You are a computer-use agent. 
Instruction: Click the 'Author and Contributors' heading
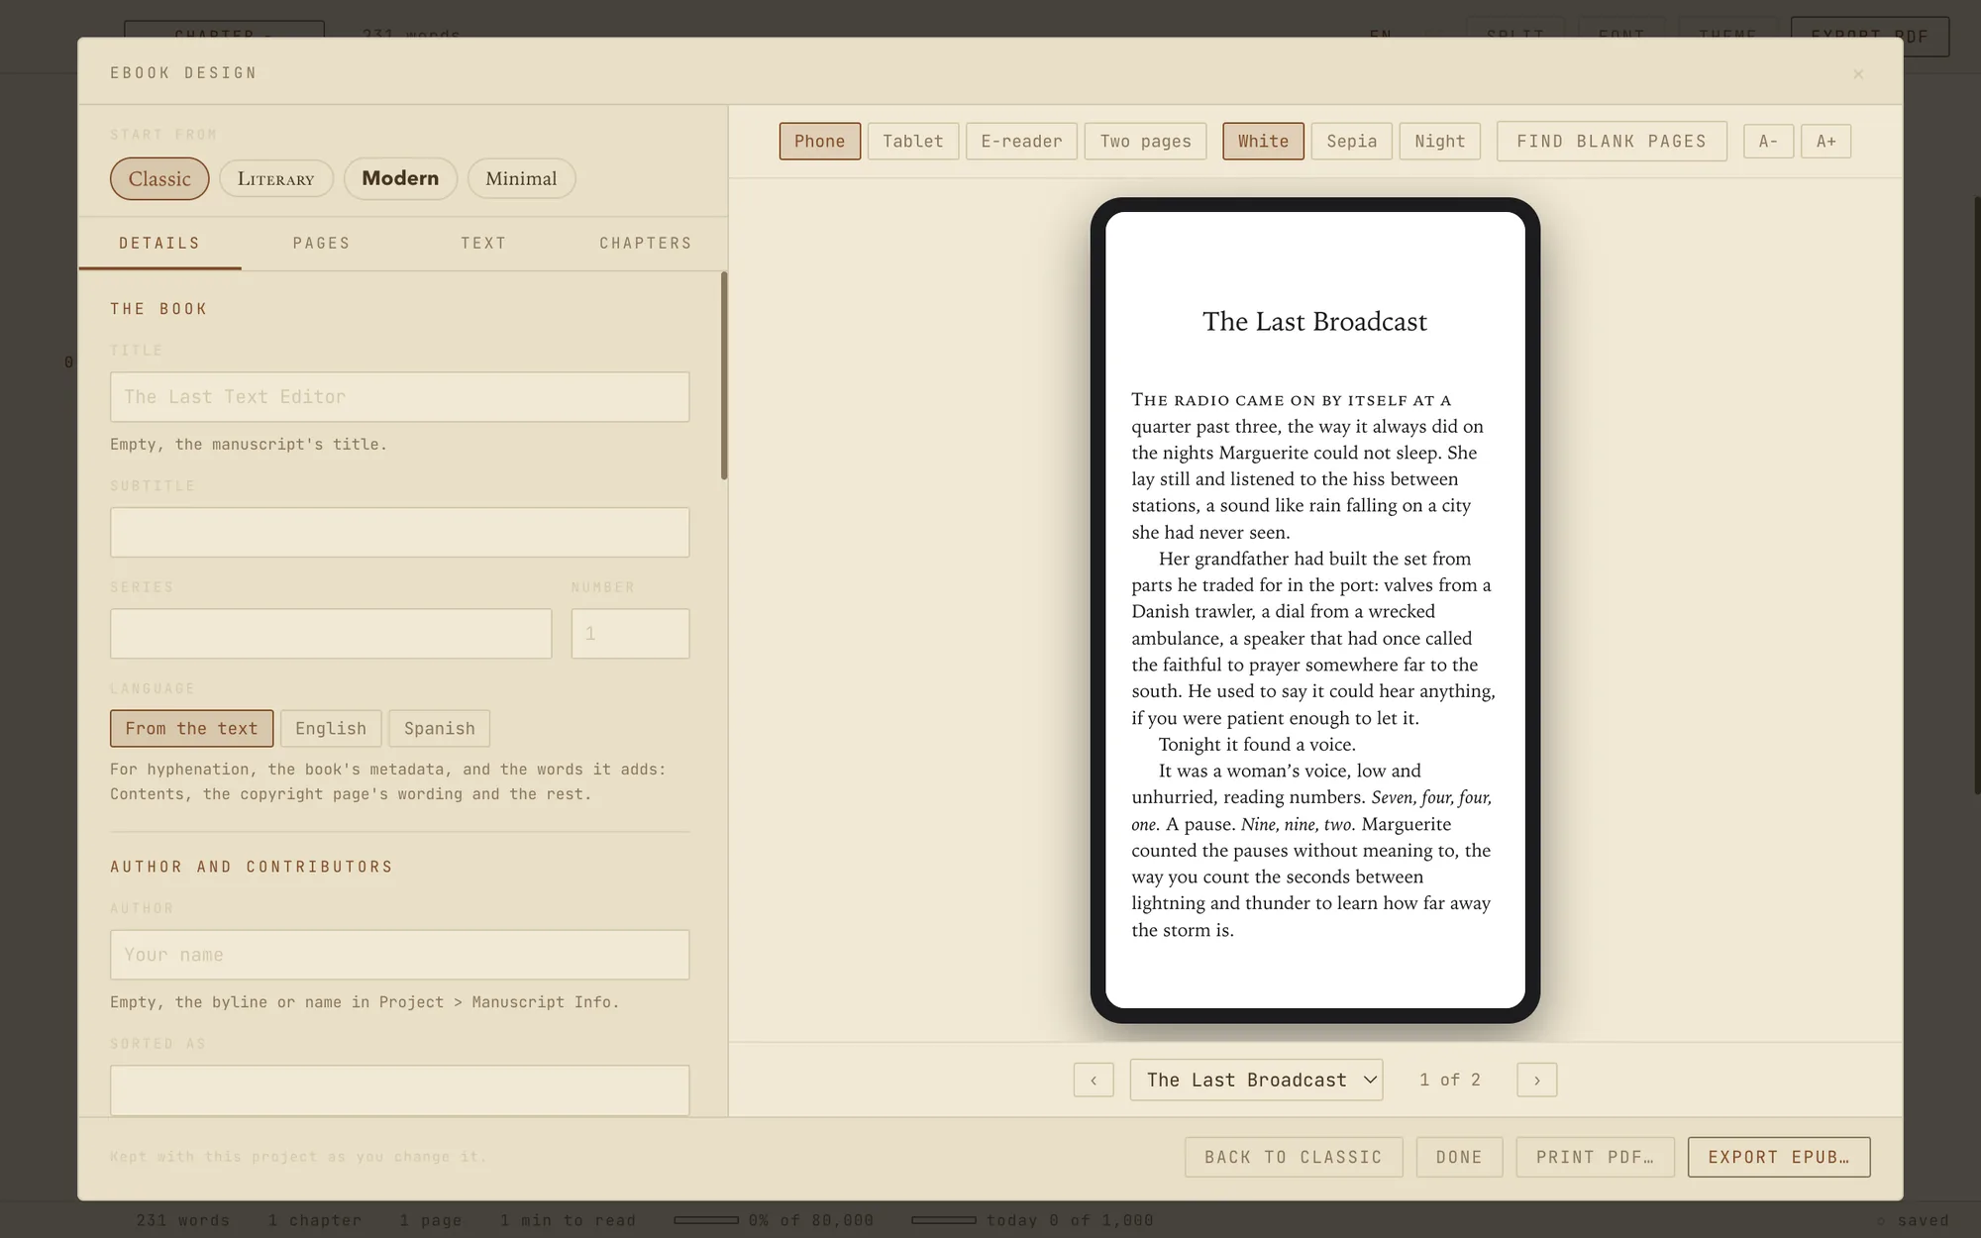point(252,867)
